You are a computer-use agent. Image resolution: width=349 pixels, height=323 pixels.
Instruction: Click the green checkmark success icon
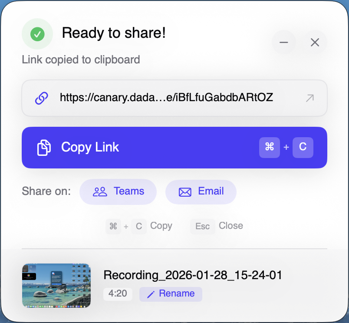[x=37, y=34]
